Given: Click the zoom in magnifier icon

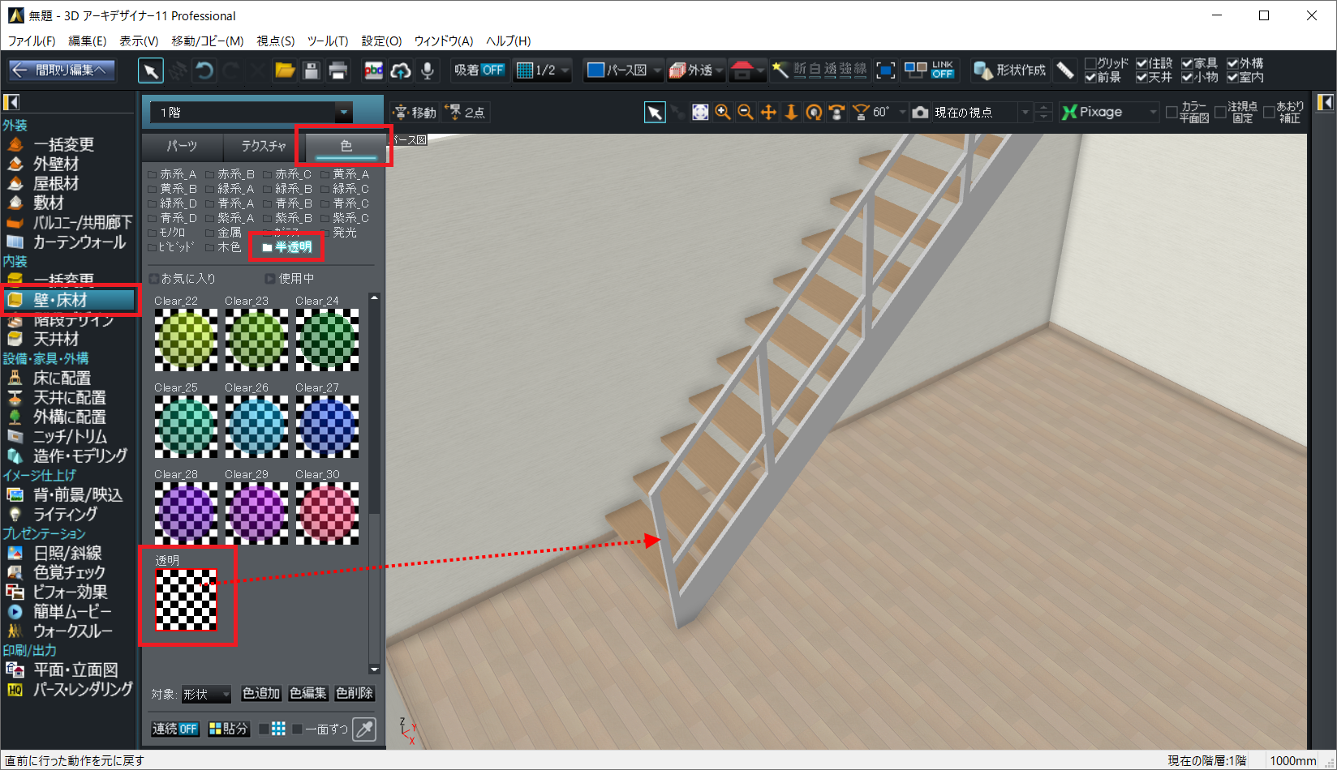Looking at the screenshot, I should (723, 113).
